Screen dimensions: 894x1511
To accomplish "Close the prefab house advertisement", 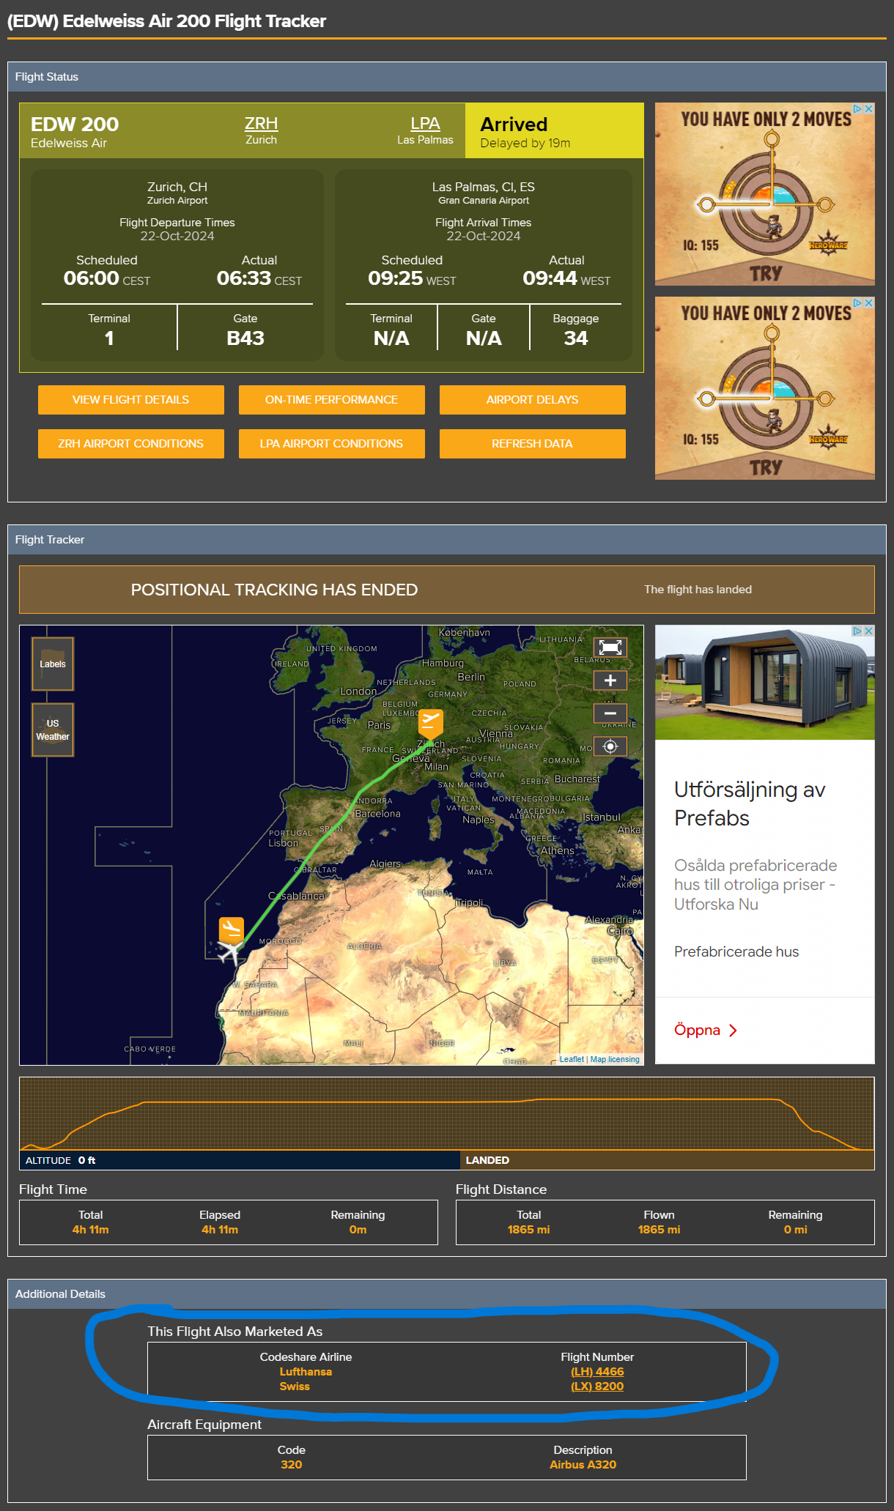I will click(x=868, y=631).
